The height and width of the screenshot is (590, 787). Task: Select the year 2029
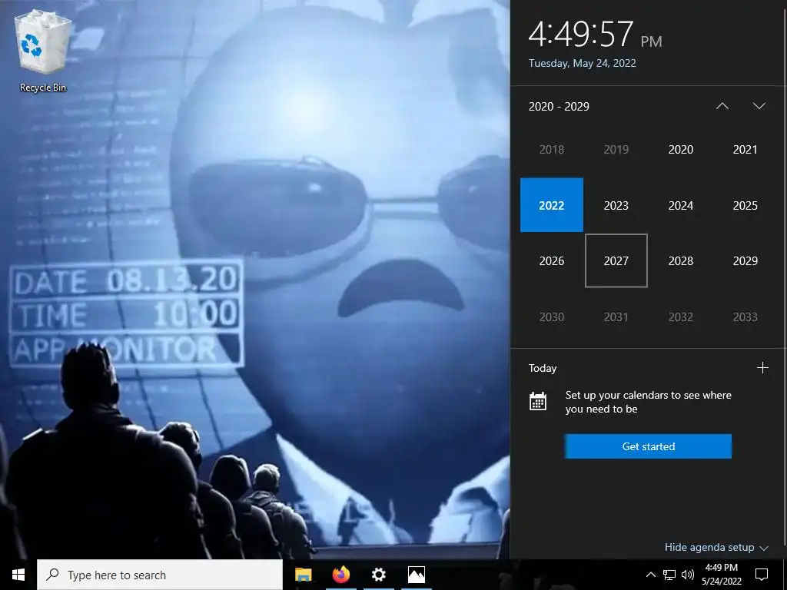point(745,261)
